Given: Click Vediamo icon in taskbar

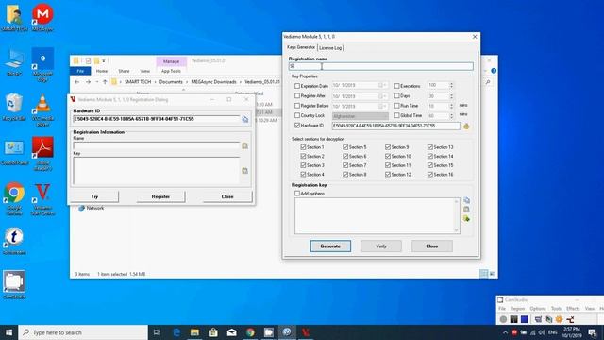Looking at the screenshot, I should click(x=306, y=332).
